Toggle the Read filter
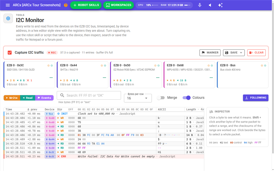The image size is (274, 171). (28, 98)
